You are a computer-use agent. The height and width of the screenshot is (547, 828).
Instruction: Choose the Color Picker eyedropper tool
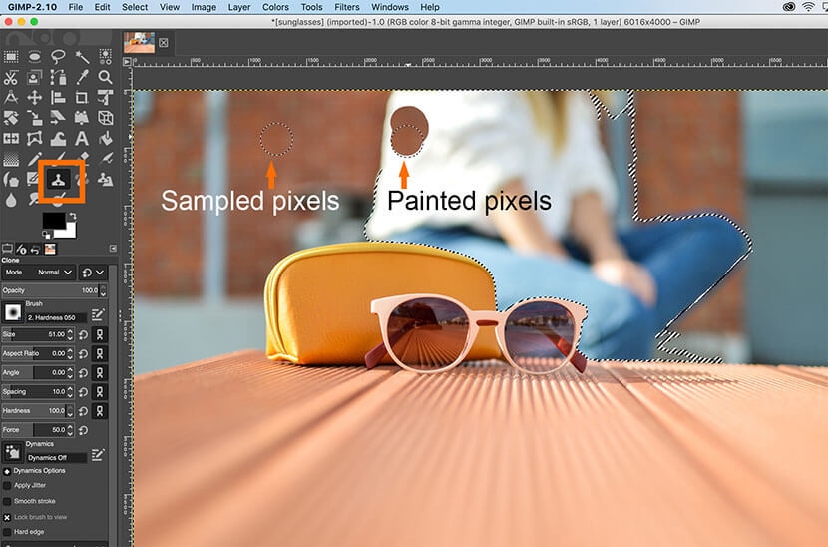[82, 77]
